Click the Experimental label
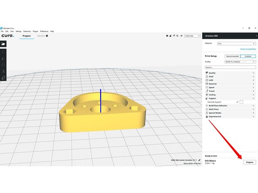Viewport: 258px width, 193px height. [x=215, y=116]
